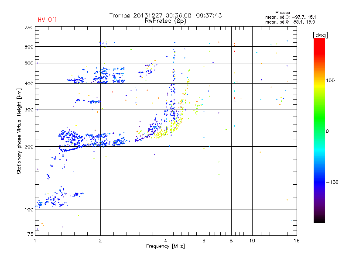349x262 pixels.
Task: Click the colorbar tick label '100'
Action: pyautogui.click(x=330, y=80)
